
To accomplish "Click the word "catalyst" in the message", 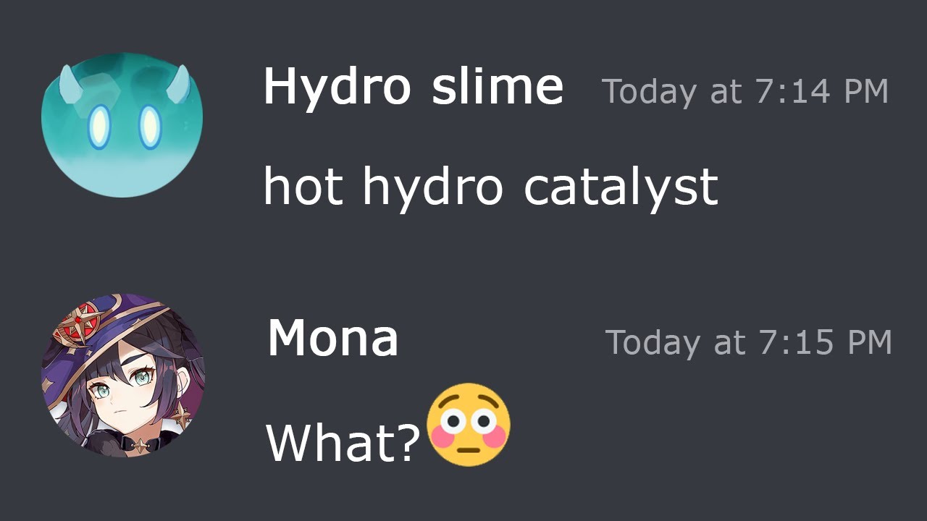I will point(621,187).
